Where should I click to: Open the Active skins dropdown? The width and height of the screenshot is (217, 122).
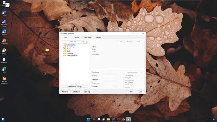pos(73,42)
